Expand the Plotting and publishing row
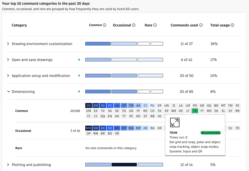The width and height of the screenshot is (249, 171). (8, 165)
